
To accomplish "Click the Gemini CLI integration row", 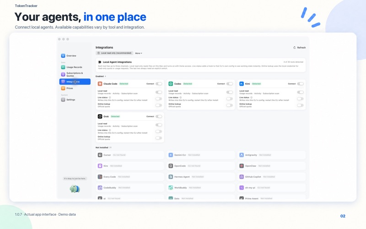I will pos(200,155).
